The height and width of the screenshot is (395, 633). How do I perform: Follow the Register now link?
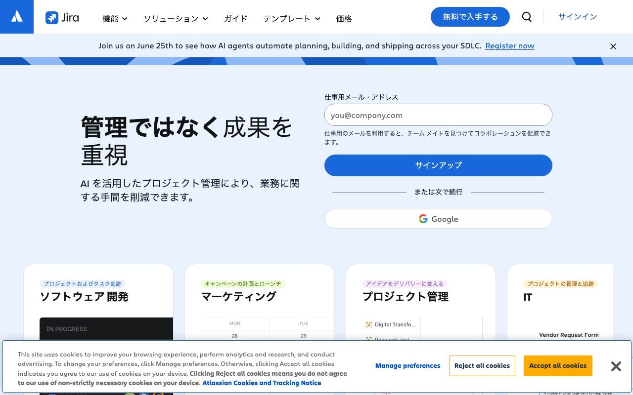tap(510, 46)
